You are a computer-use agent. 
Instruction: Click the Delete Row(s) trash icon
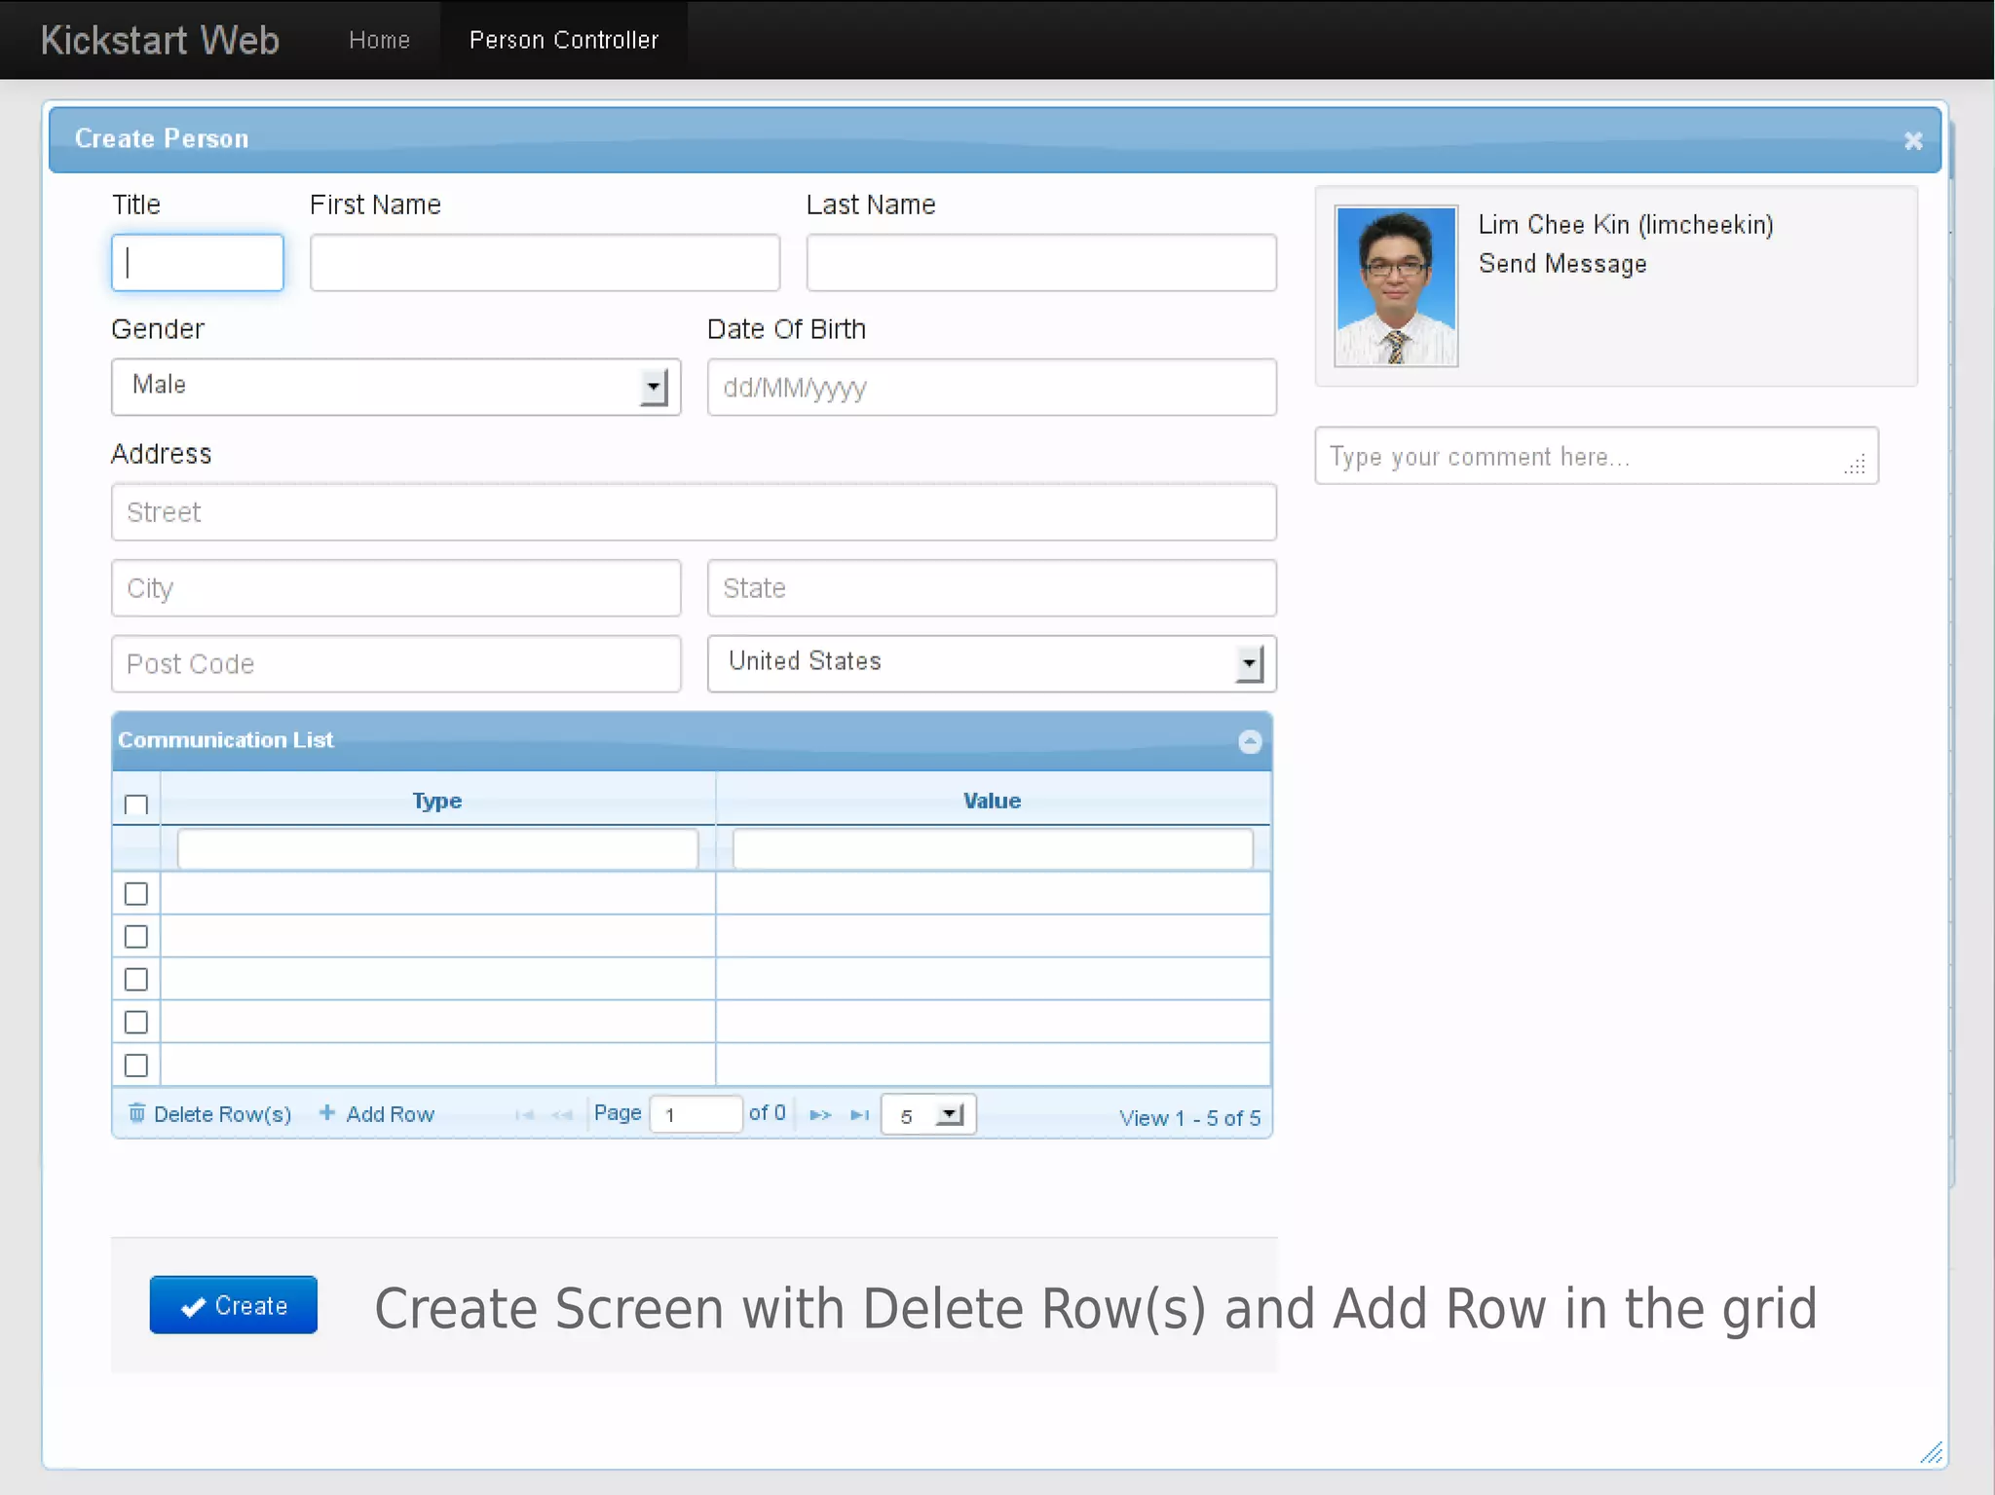(137, 1112)
